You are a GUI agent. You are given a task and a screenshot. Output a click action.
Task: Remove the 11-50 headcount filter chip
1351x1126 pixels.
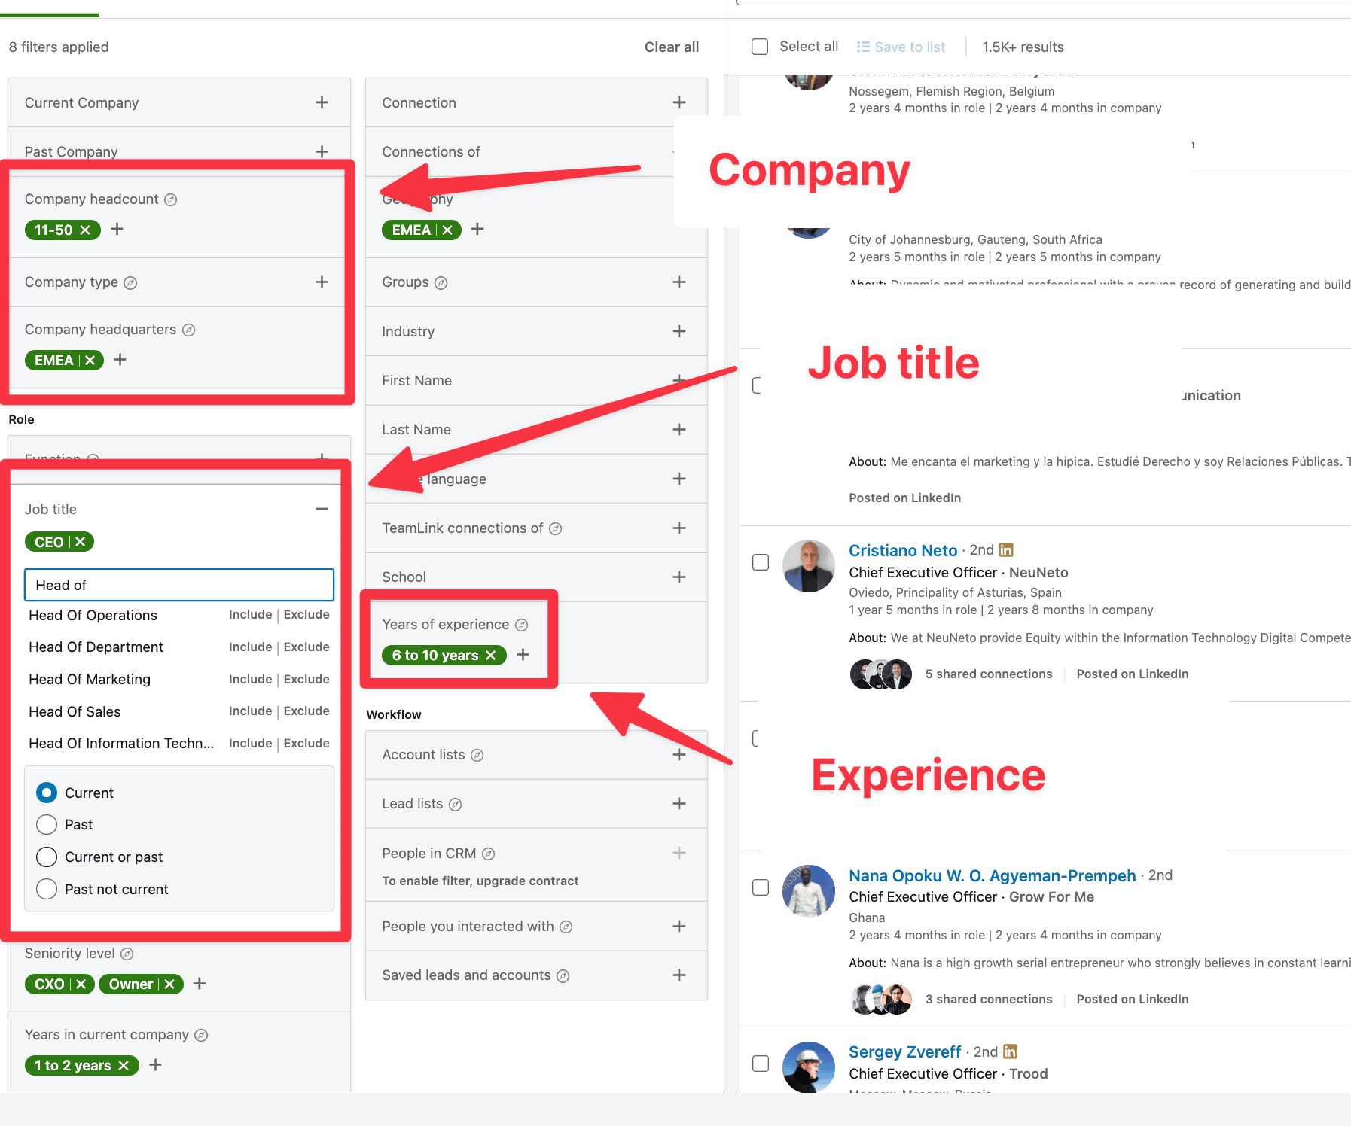[85, 230]
